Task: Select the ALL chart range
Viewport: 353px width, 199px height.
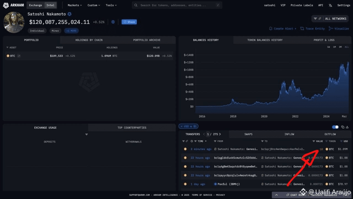Action: pyautogui.click(x=347, y=47)
